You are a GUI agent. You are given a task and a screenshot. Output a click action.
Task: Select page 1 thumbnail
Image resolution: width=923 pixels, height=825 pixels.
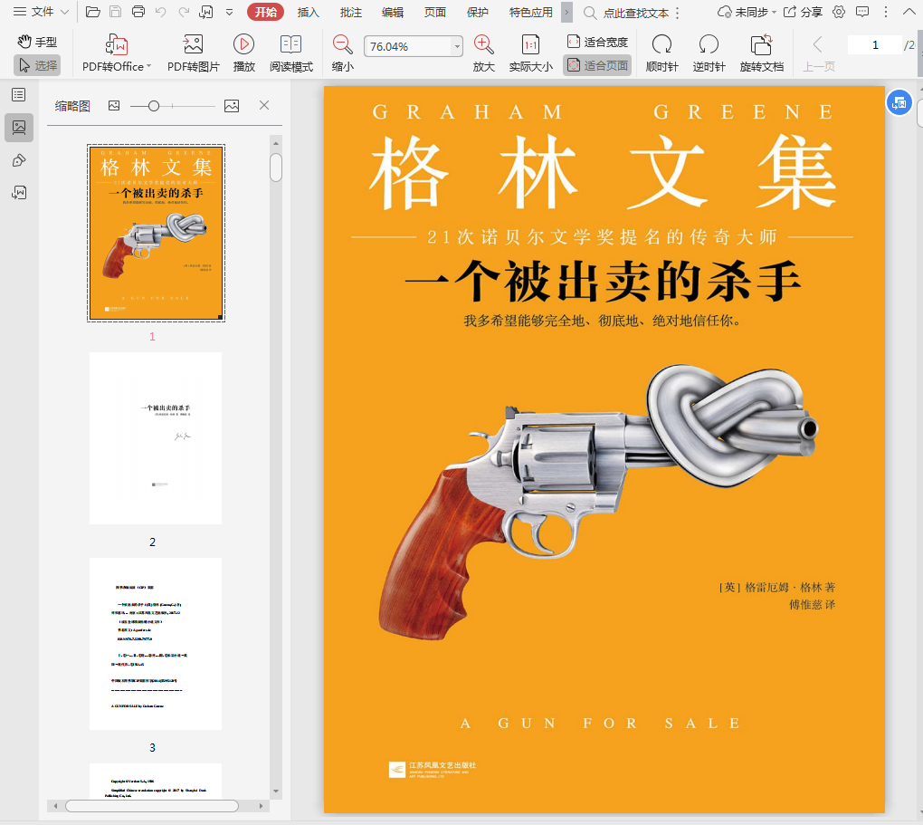[156, 233]
